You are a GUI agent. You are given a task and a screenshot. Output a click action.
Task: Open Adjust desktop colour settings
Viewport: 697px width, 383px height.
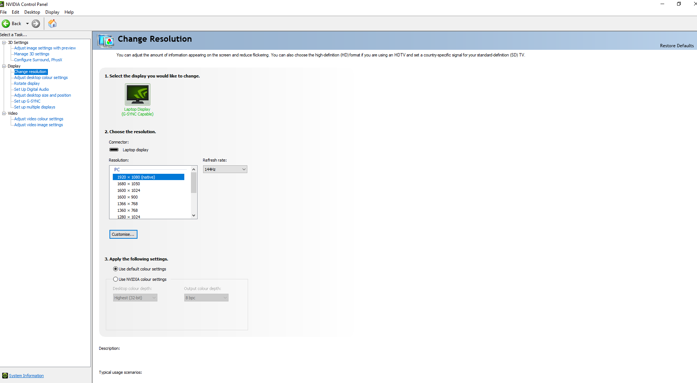[x=41, y=77]
